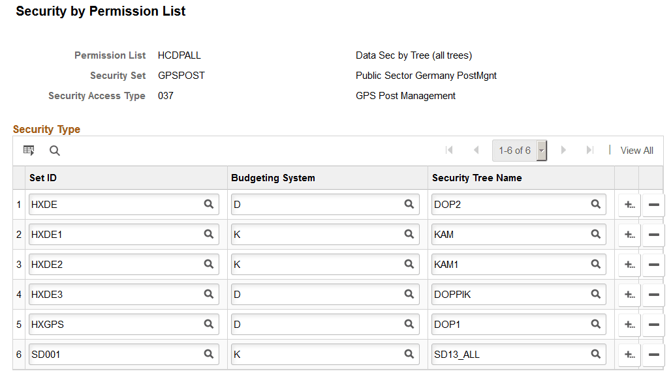Open the lookup for Security Tree Name DOPPIK
671x382 pixels.
[595, 294]
